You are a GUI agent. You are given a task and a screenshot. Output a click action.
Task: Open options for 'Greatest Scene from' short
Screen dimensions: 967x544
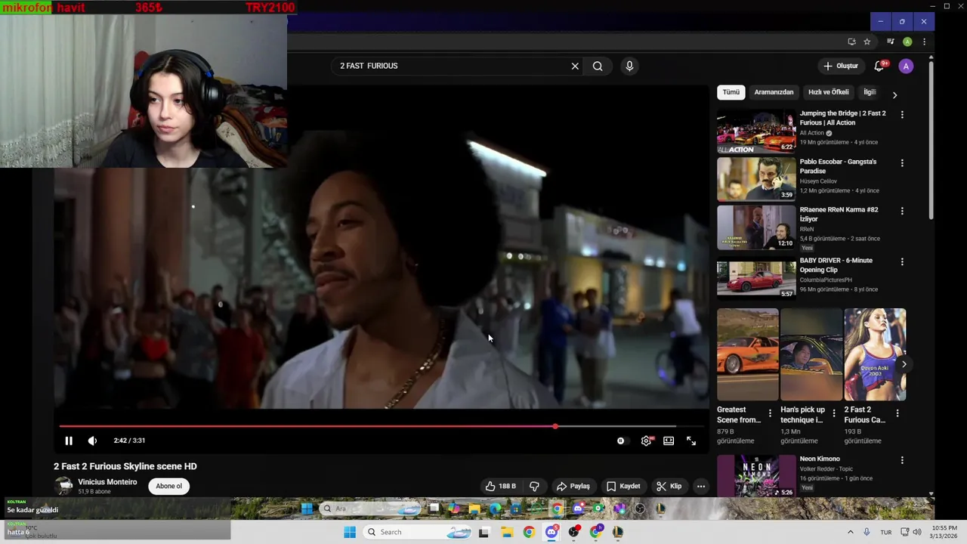click(771, 413)
